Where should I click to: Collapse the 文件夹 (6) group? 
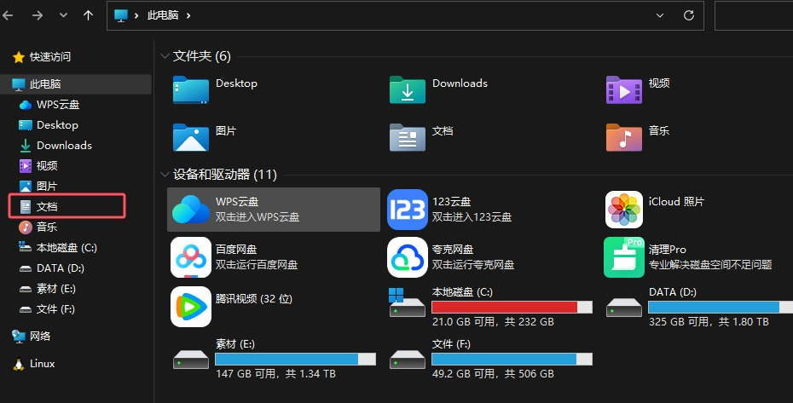[x=165, y=56]
